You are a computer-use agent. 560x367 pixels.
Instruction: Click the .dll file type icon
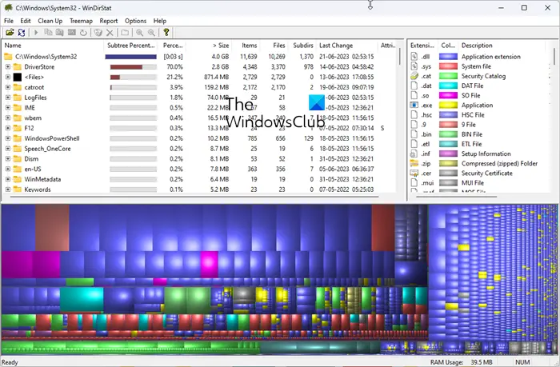pos(414,57)
